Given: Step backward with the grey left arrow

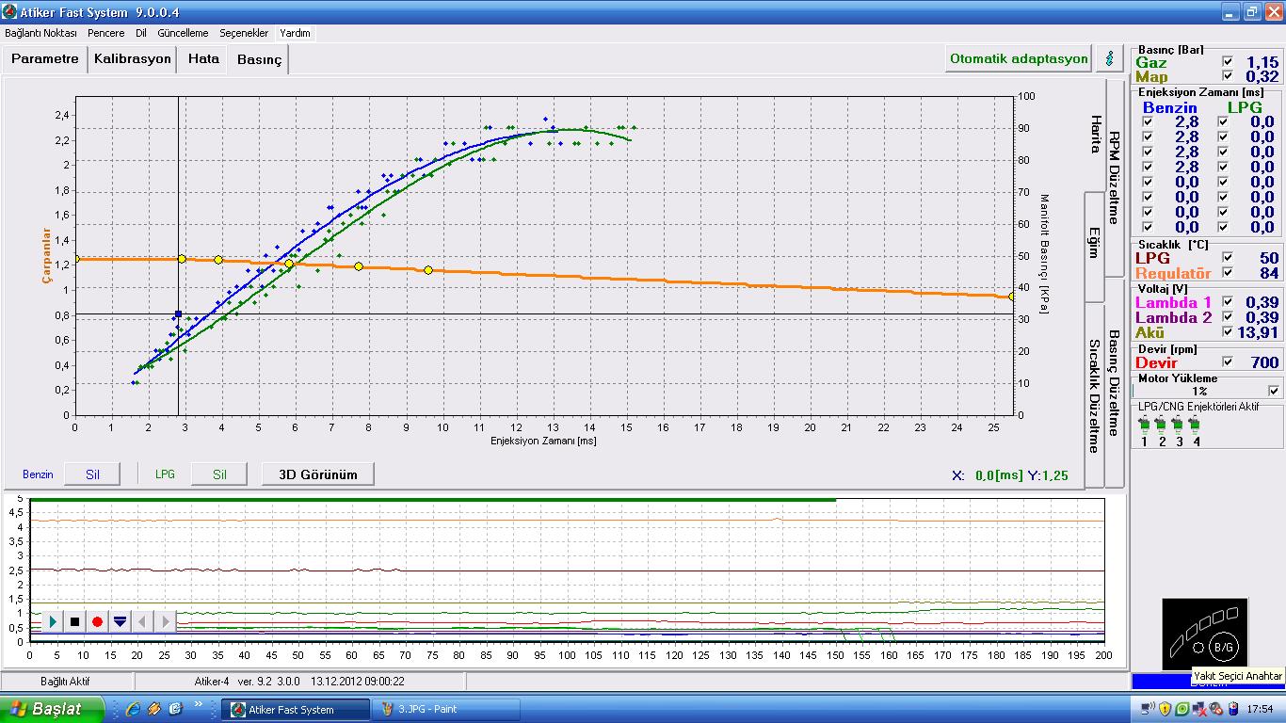Looking at the screenshot, I should click(x=142, y=622).
